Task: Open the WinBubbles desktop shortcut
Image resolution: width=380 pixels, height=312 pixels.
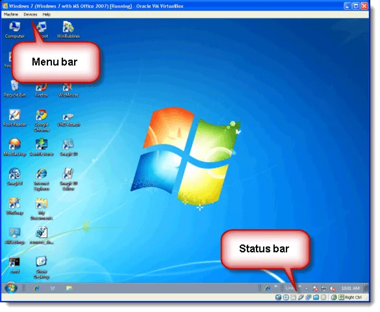Action: coord(68,30)
